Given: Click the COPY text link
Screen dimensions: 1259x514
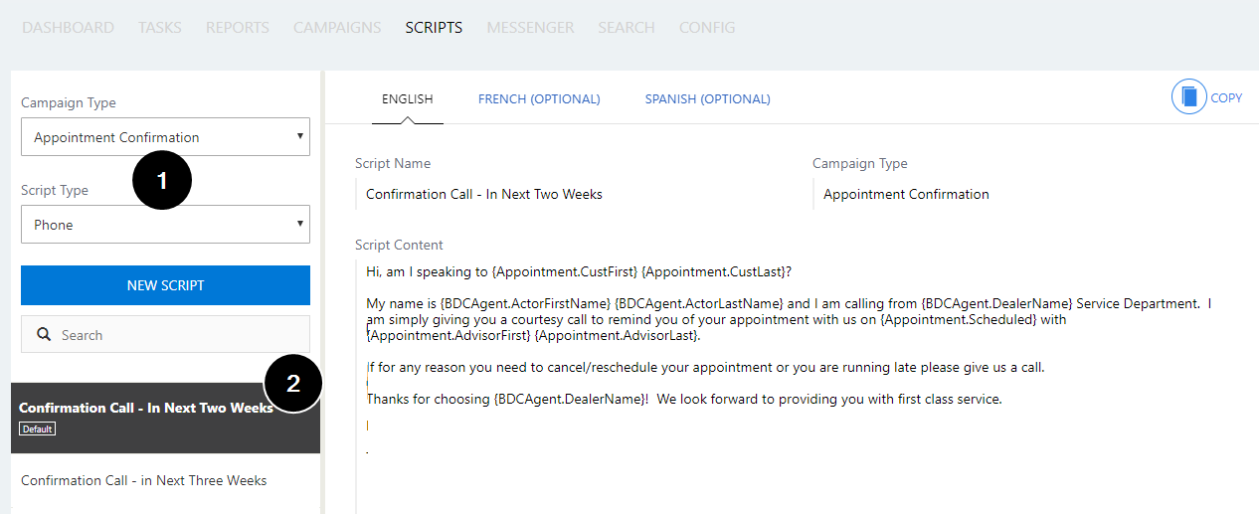Looking at the screenshot, I should pos(1226,98).
